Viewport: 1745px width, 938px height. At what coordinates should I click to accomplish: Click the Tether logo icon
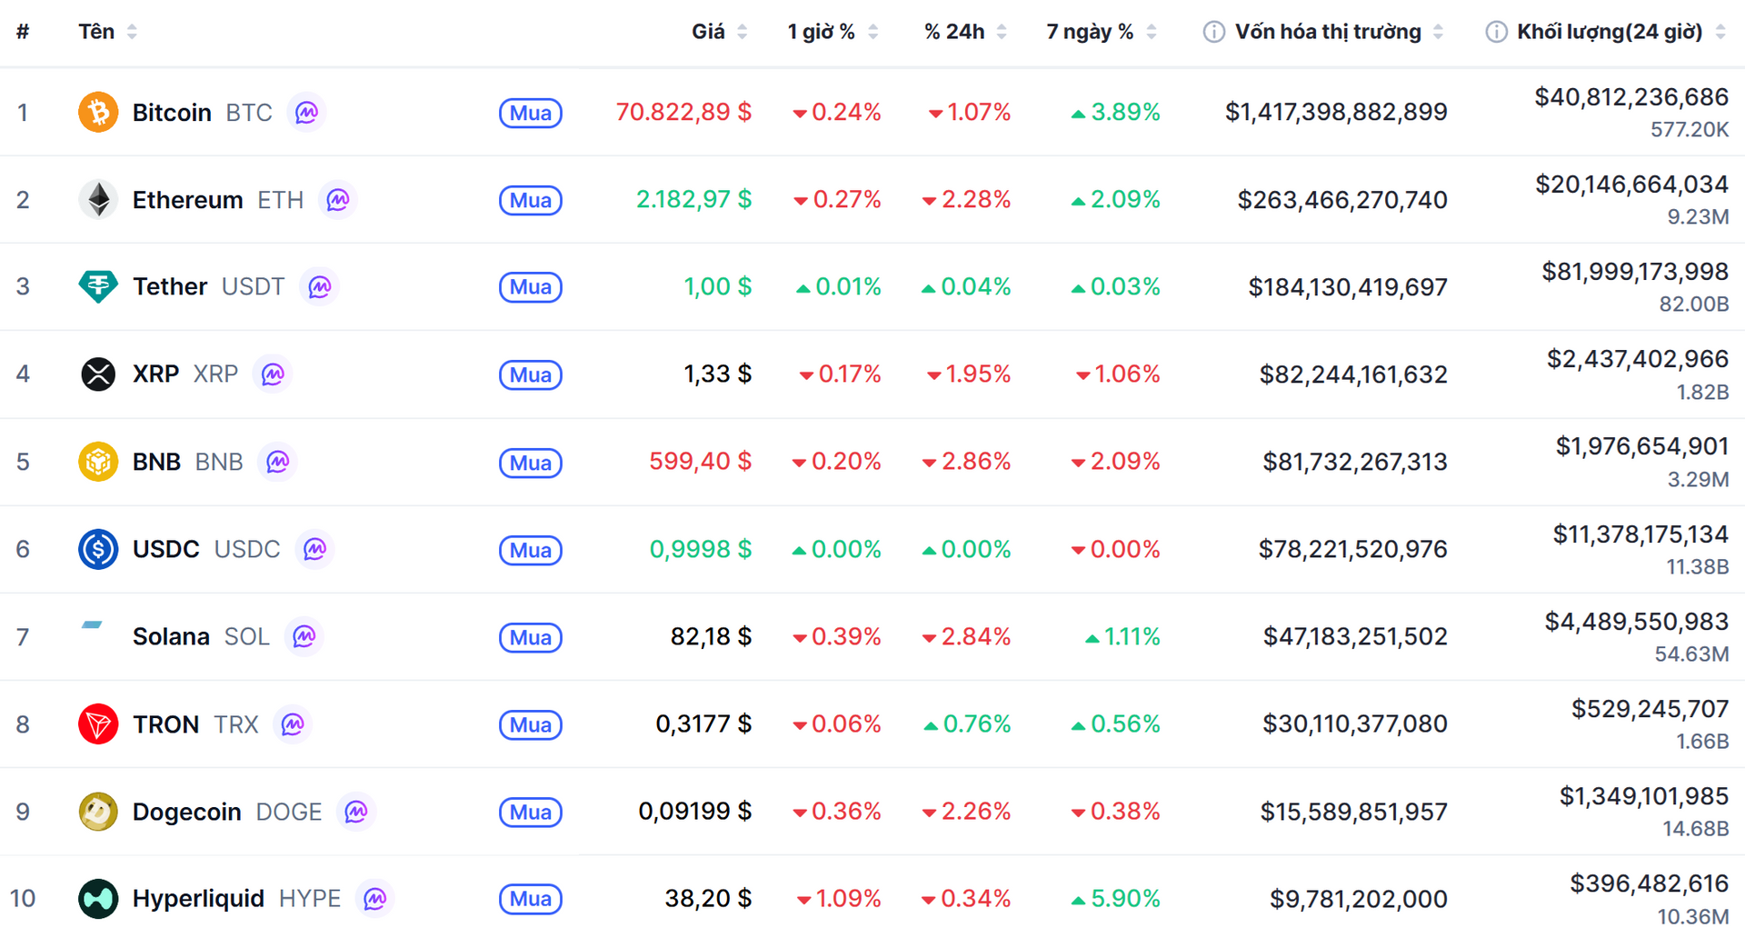pos(98,287)
